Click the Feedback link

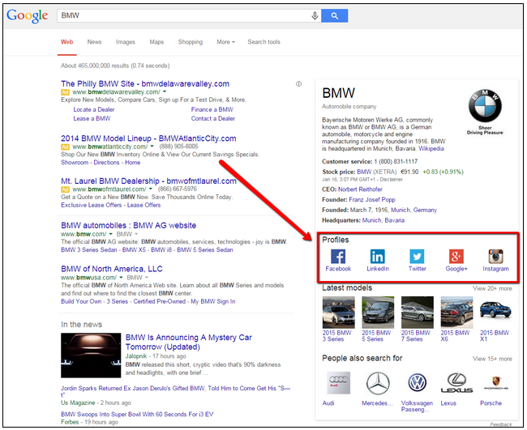(501, 424)
